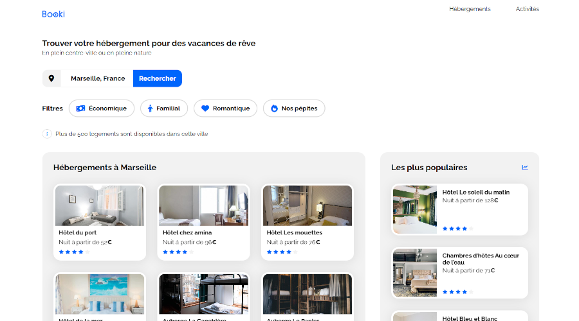The width and height of the screenshot is (579, 321).
Task: Click Chambres d'hôtes Au cœur de l'eau title
Action: tap(481, 259)
